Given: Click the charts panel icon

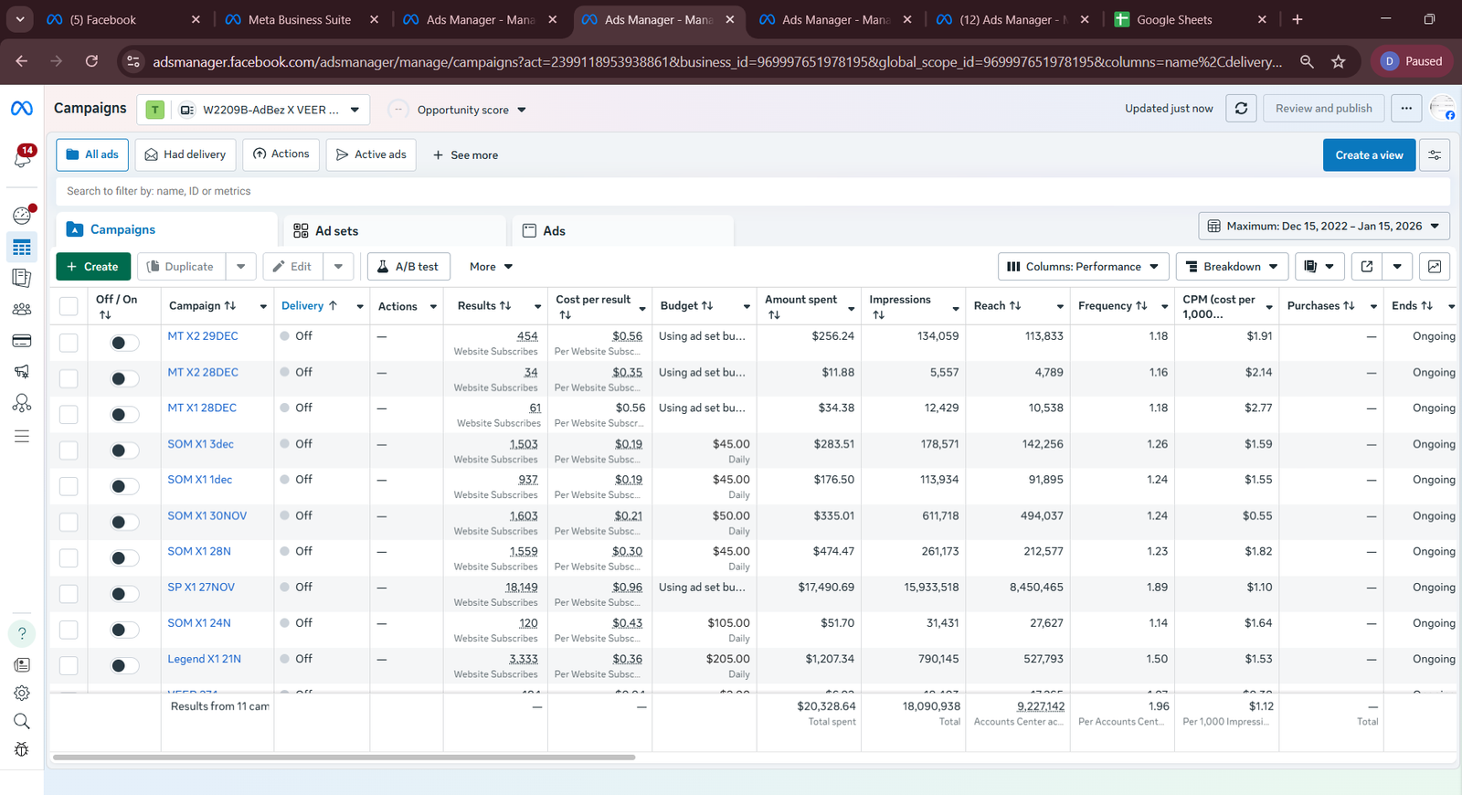Looking at the screenshot, I should coord(1435,267).
